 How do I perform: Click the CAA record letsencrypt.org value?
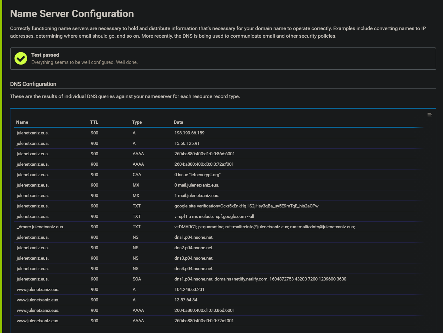tap(197, 175)
